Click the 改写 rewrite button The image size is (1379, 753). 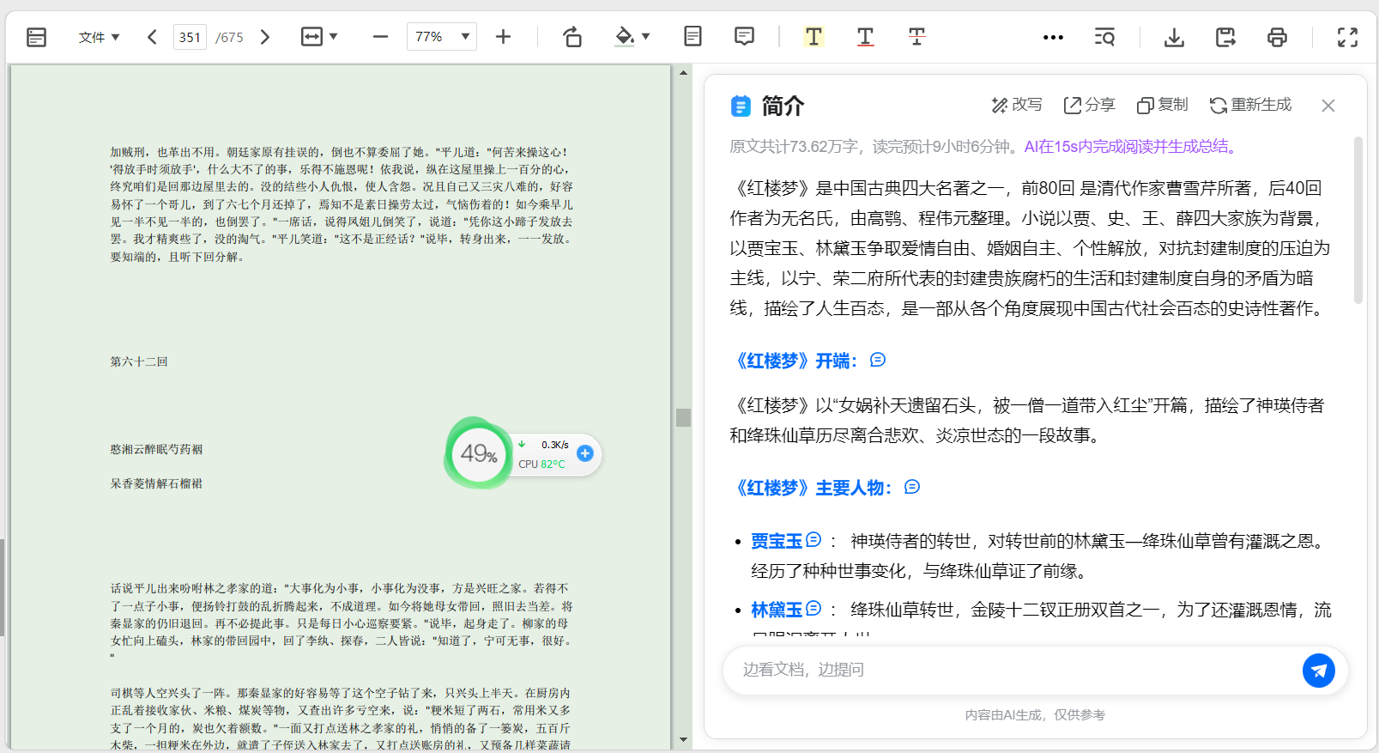1016,105
